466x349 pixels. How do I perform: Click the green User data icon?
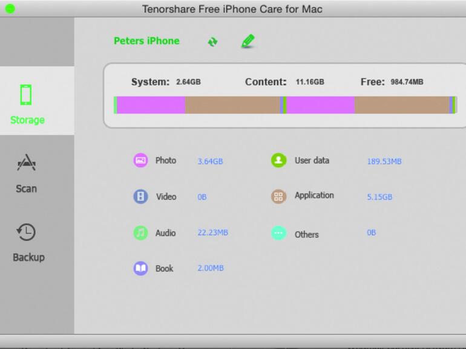pyautogui.click(x=278, y=160)
